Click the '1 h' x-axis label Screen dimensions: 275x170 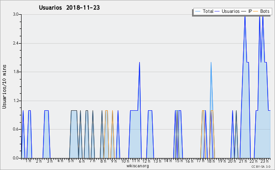(28, 161)
